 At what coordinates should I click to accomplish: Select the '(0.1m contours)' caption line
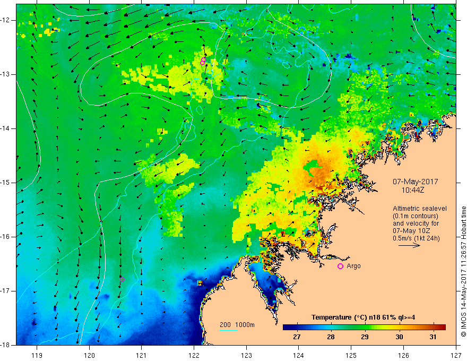point(416,216)
